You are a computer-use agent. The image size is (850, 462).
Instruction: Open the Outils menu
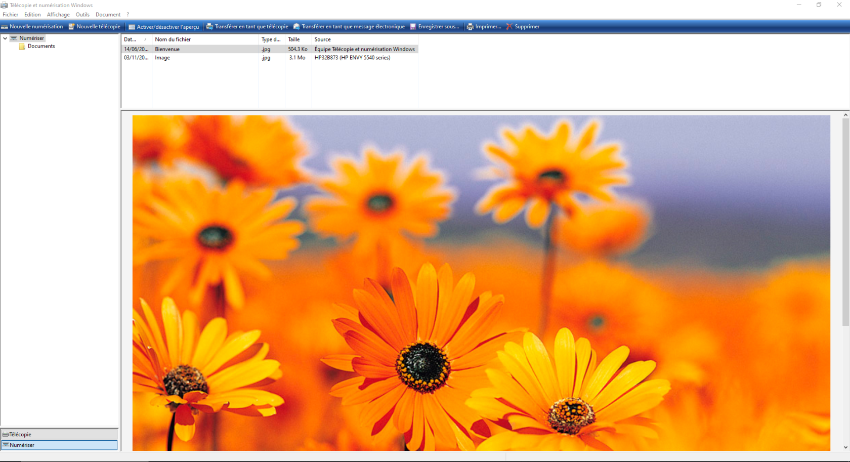[82, 15]
